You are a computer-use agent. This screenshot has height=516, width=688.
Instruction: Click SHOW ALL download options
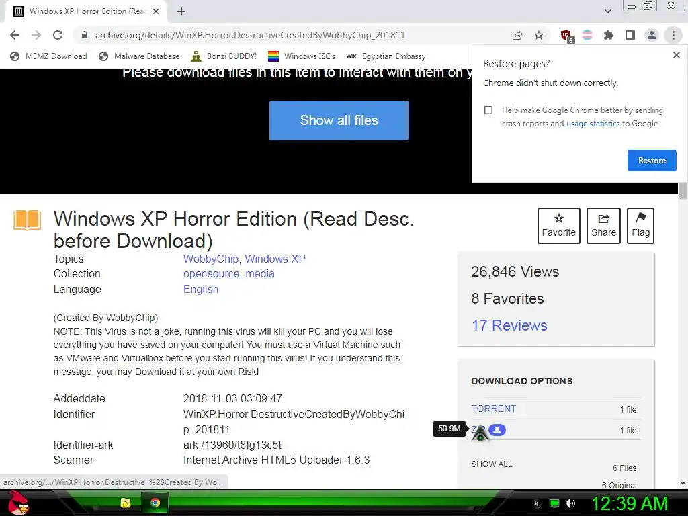coord(491,464)
